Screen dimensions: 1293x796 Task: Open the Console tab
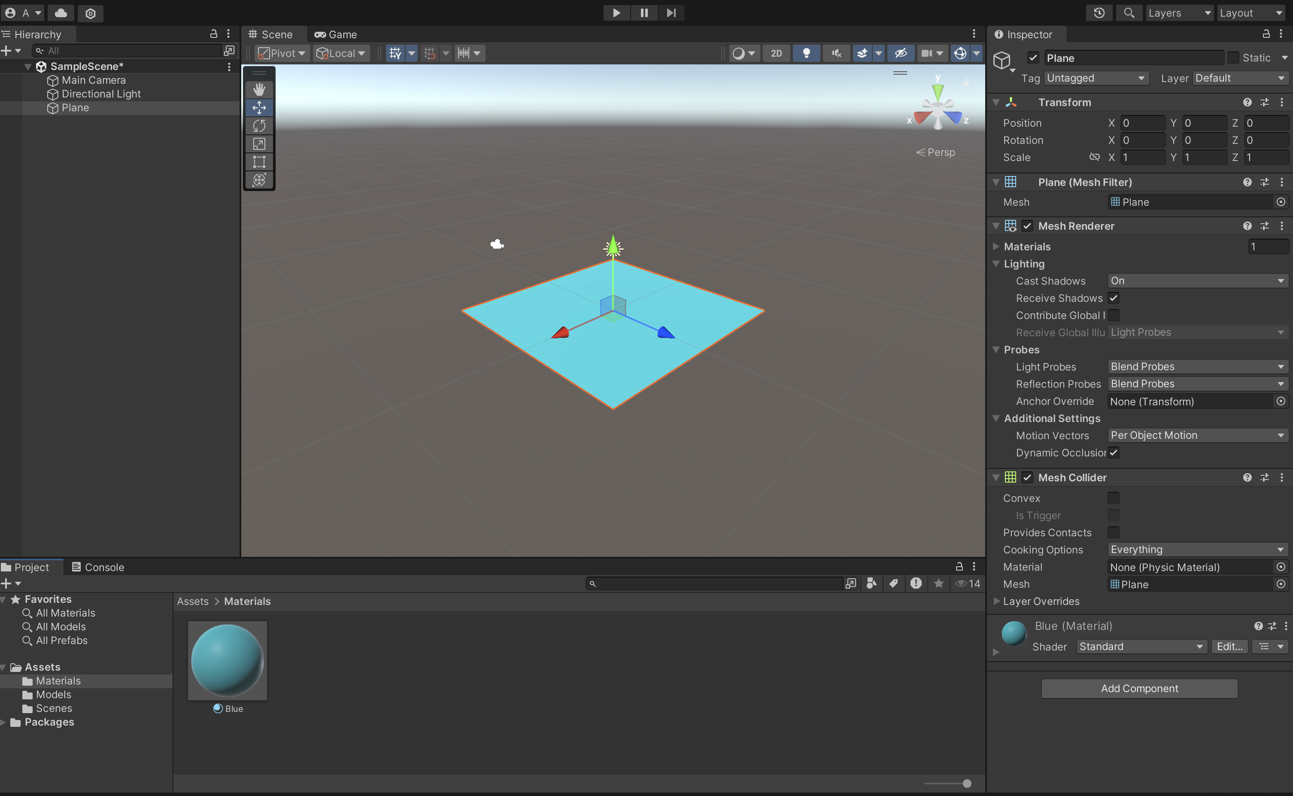coord(98,567)
